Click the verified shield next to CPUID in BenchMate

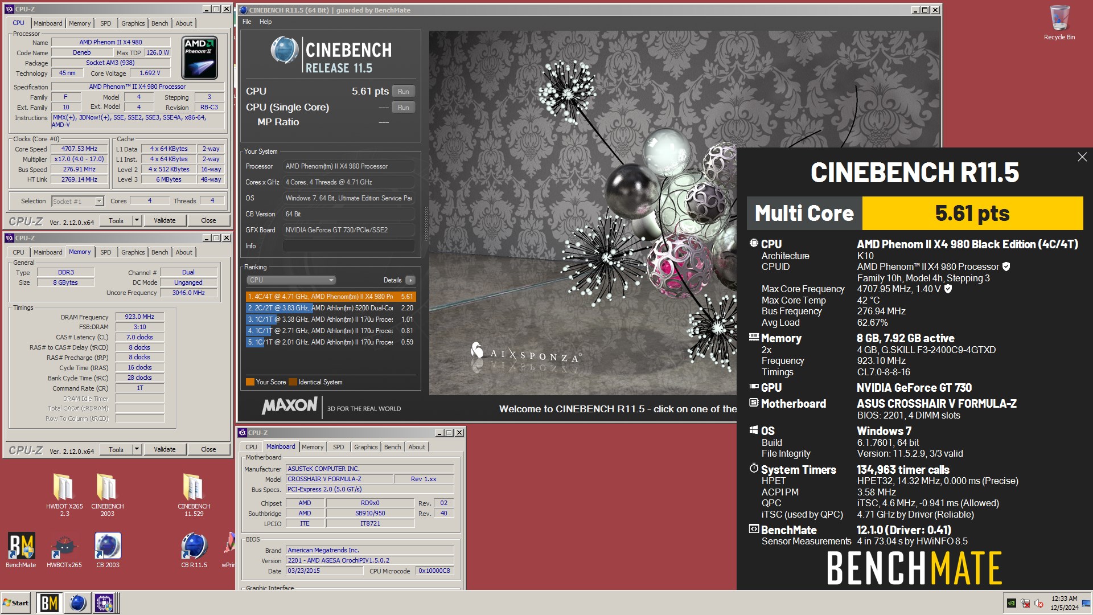(1006, 266)
